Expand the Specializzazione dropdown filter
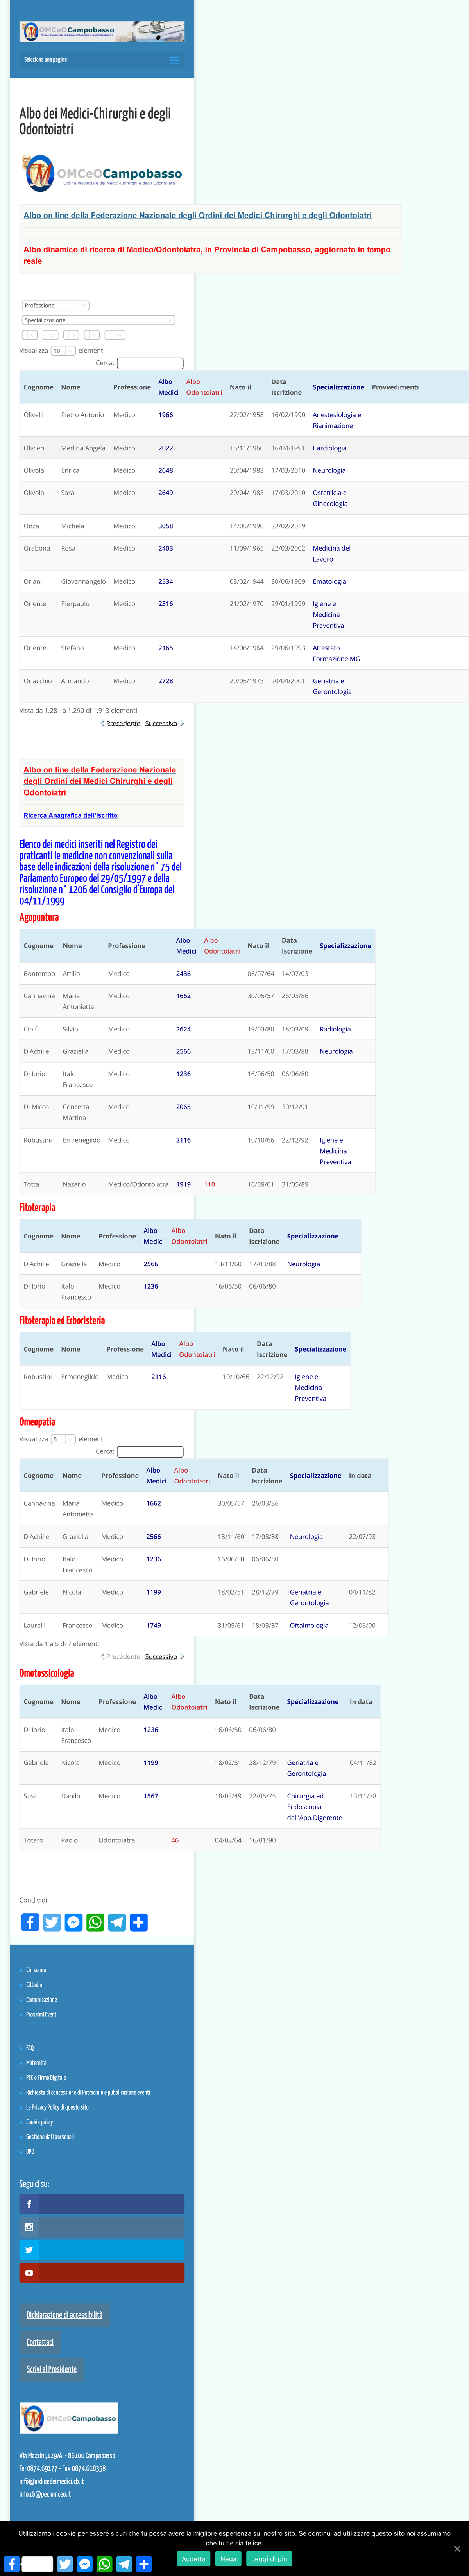This screenshot has height=2576, width=469. click(x=99, y=320)
